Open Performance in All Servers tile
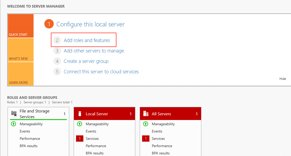 point(162,146)
